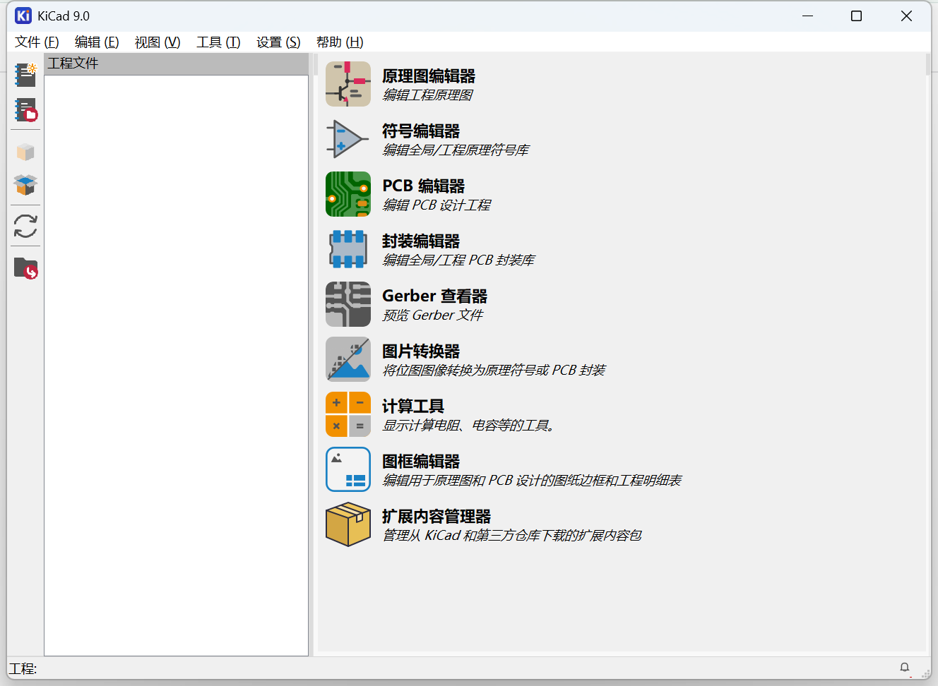Click the 扩展内容管理器 title label
This screenshot has height=686, width=938.
pos(437,517)
